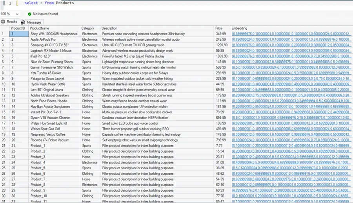Select the selected ProductID cell with value 1
Viewport: 353px width, 203px height.
tap(19, 34)
